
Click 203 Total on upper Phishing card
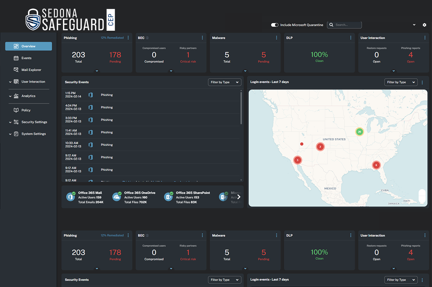[78, 57]
